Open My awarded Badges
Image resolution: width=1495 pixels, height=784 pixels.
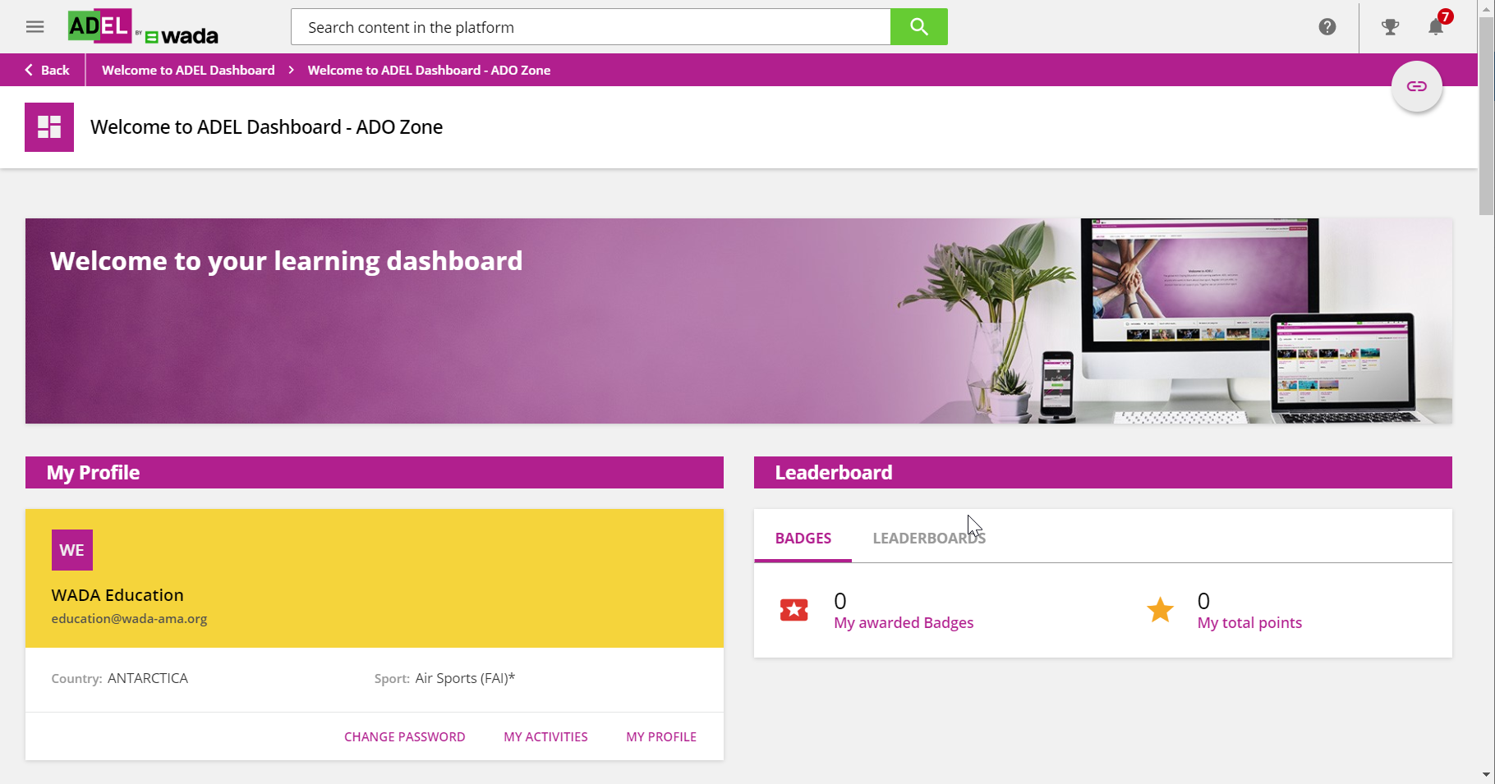click(904, 622)
